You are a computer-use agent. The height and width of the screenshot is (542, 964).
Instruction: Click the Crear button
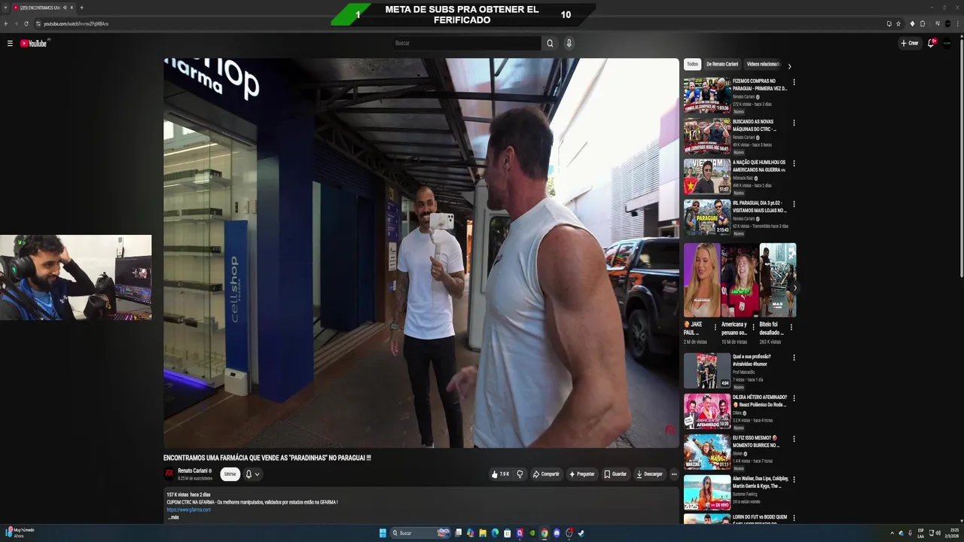tap(910, 43)
